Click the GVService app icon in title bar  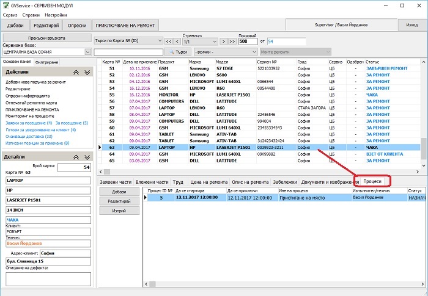tap(6, 5)
